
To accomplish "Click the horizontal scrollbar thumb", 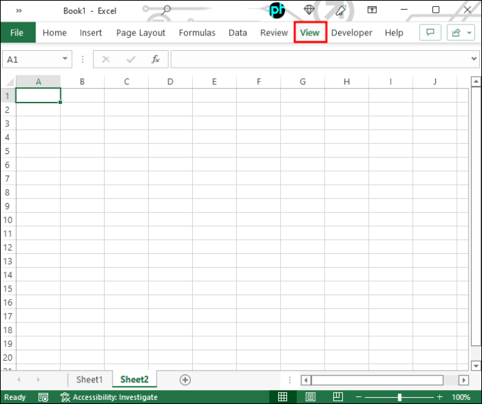I will (x=377, y=380).
